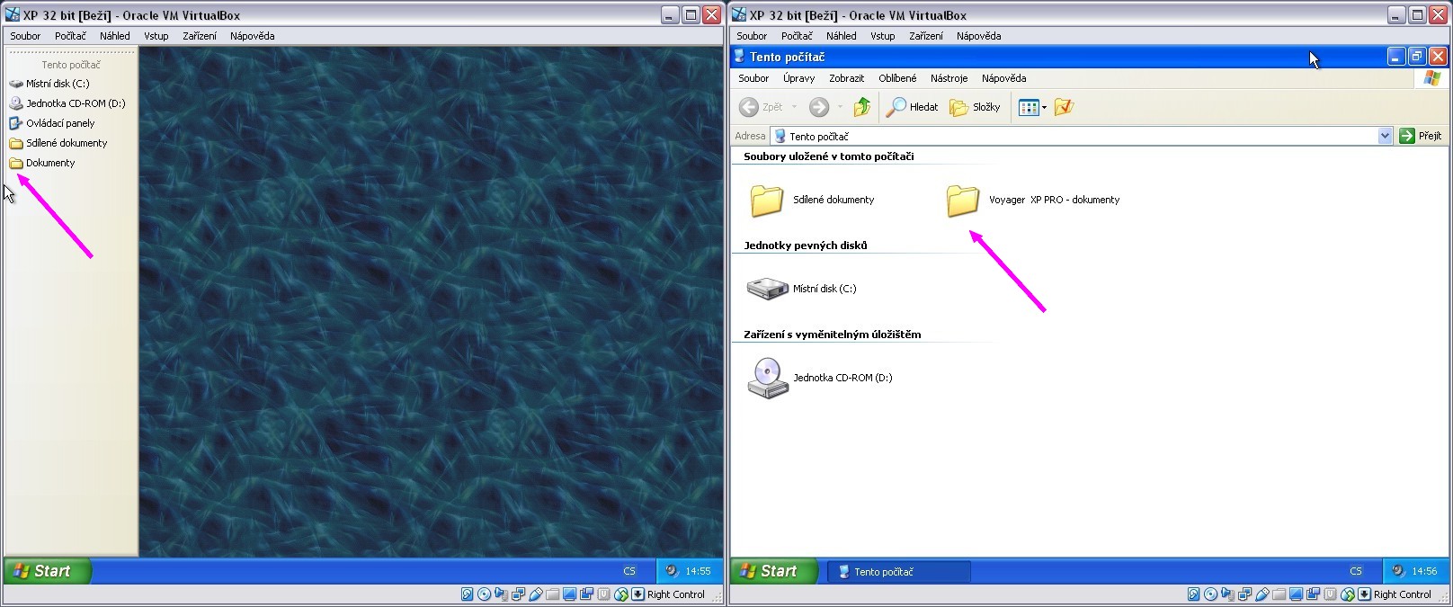Select Jednotka CD-ROM (D:) in Explorer window

tap(767, 378)
